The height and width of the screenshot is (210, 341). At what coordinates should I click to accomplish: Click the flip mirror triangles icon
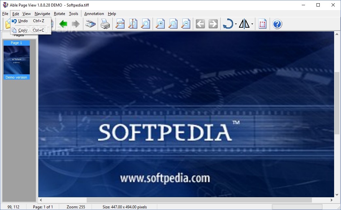(x=244, y=24)
